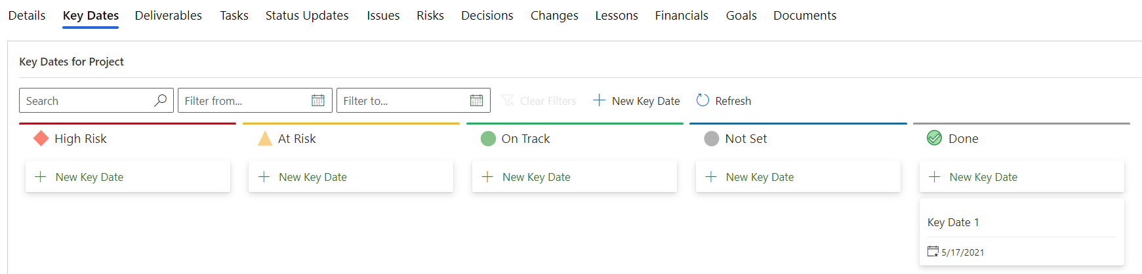Click the Refresh circular arrow icon

(703, 100)
